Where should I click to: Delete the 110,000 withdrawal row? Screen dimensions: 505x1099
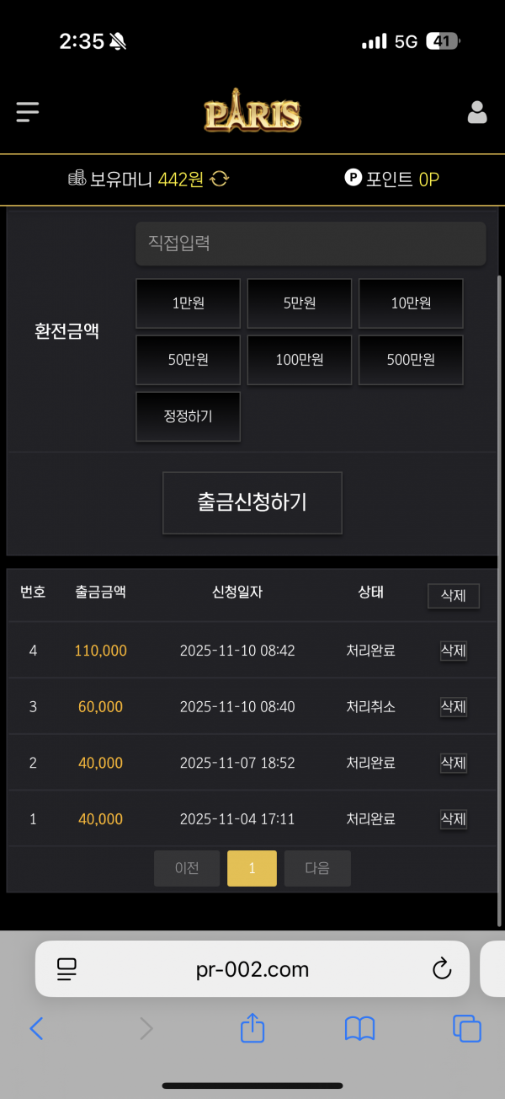click(453, 651)
